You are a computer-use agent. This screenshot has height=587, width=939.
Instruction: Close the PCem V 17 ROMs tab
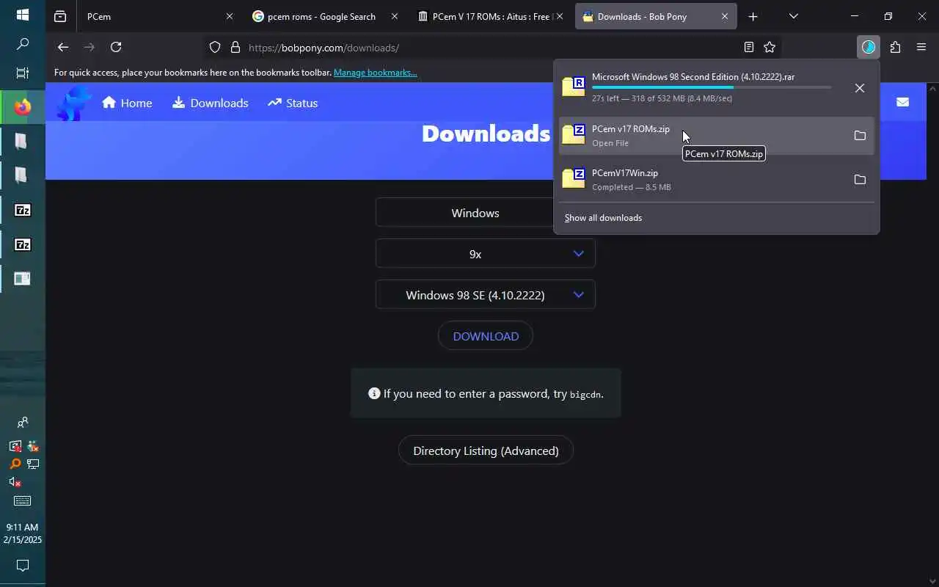pyautogui.click(x=560, y=16)
